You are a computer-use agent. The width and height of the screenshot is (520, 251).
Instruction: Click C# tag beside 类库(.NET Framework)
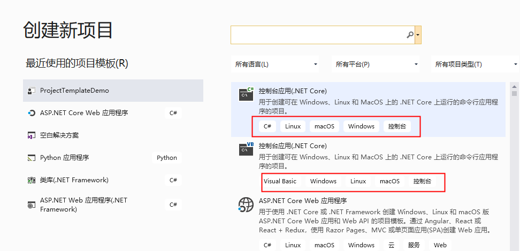(x=173, y=180)
